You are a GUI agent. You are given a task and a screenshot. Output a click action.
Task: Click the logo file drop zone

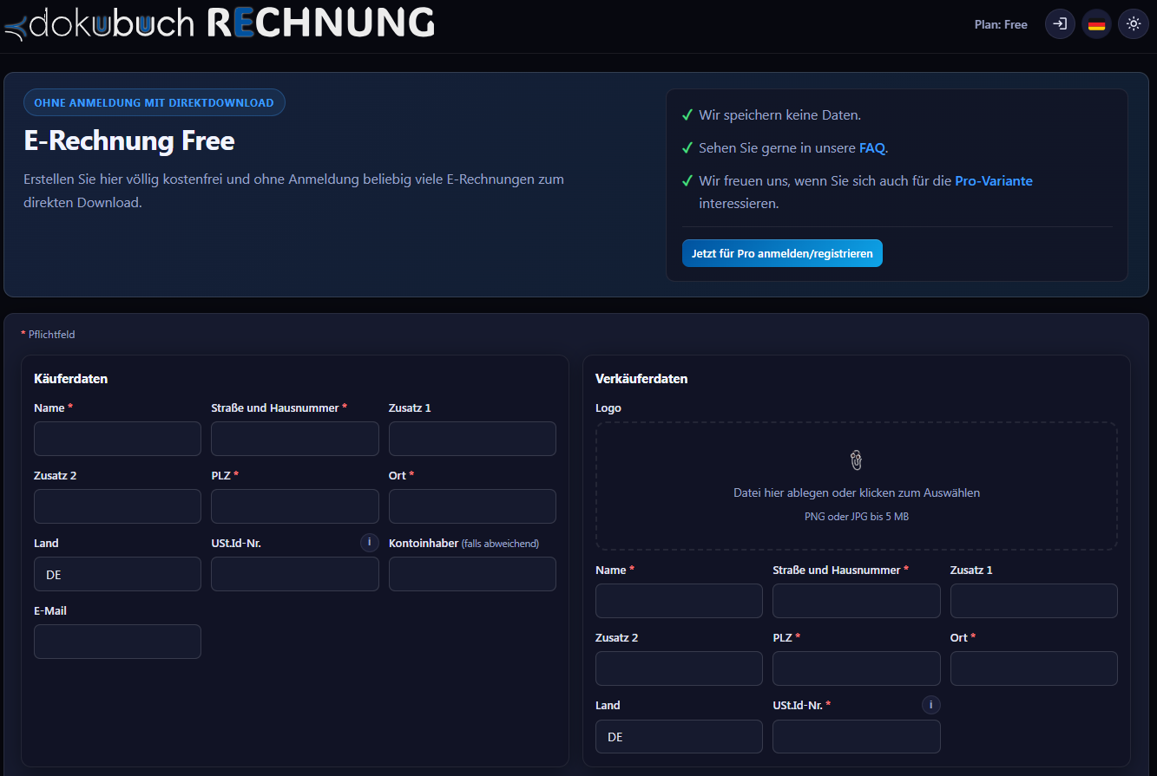pyautogui.click(x=857, y=486)
